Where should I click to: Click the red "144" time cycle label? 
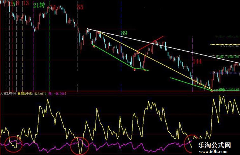coord(197,61)
